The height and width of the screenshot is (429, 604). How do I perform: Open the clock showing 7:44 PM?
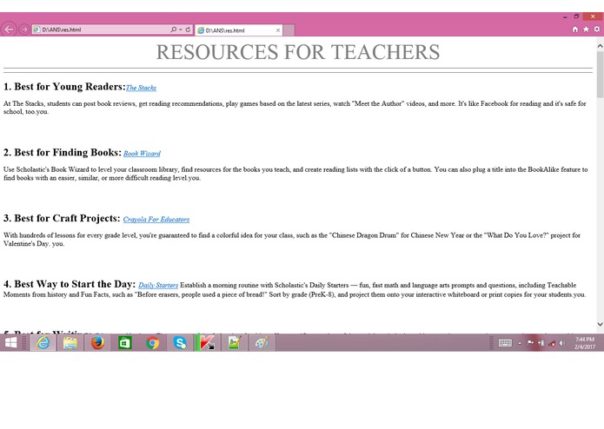585,343
